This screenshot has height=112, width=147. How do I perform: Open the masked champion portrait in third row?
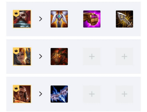click(x=22, y=94)
